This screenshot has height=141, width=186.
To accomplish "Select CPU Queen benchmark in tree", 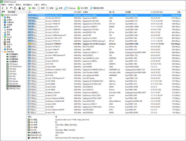I will 13,64.
